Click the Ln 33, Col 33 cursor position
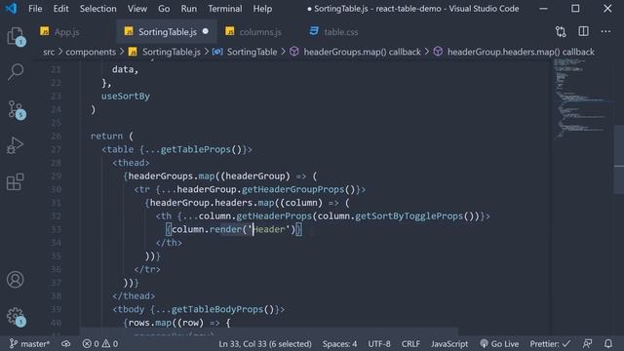 (x=265, y=343)
